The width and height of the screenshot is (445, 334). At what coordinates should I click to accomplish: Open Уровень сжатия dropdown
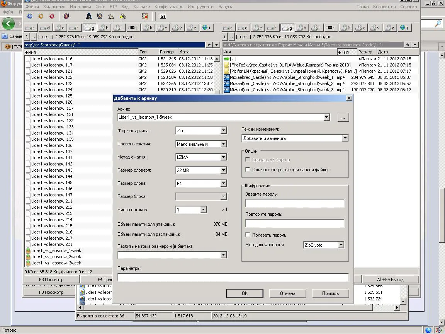pyautogui.click(x=223, y=144)
